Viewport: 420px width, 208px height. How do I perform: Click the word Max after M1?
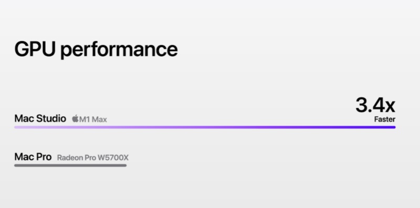(99, 119)
